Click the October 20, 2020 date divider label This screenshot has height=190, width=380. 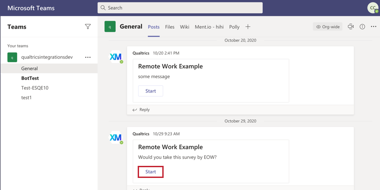[x=241, y=40]
